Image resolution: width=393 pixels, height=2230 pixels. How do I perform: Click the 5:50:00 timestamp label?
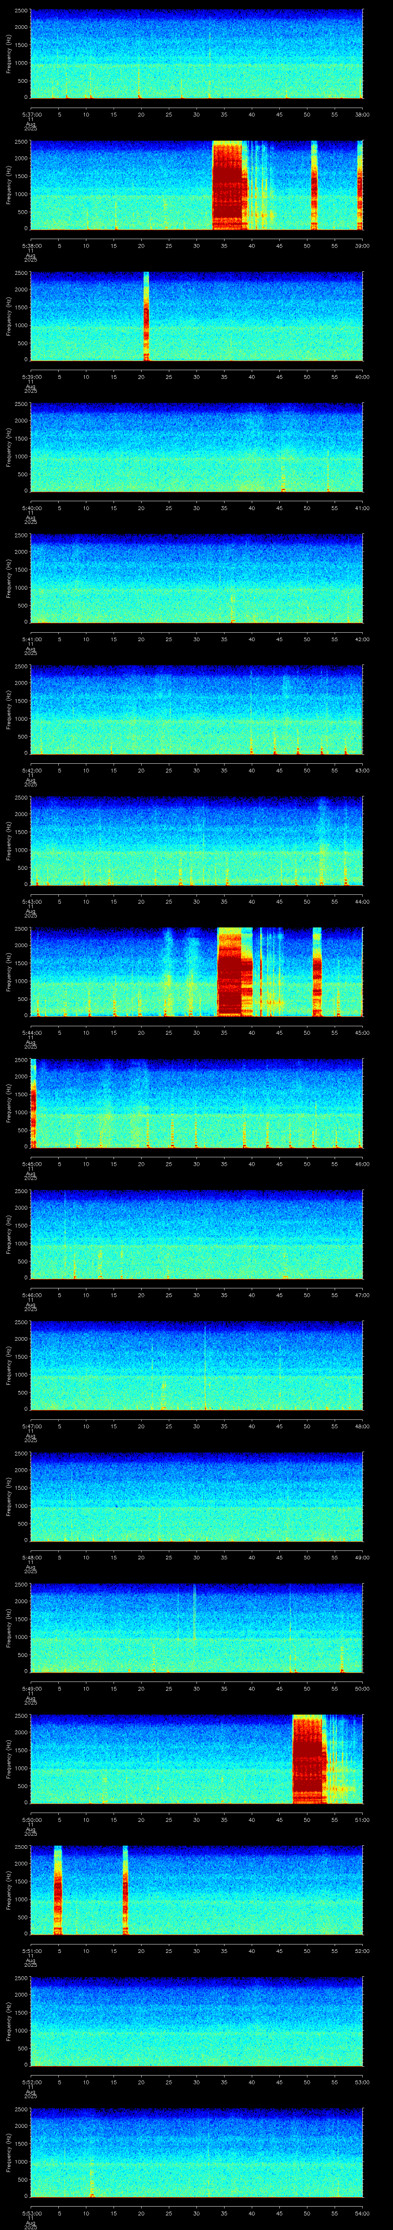pyautogui.click(x=30, y=1820)
